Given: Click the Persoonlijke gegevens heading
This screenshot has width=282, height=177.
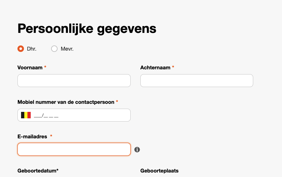Looking at the screenshot, I should click(x=87, y=28).
